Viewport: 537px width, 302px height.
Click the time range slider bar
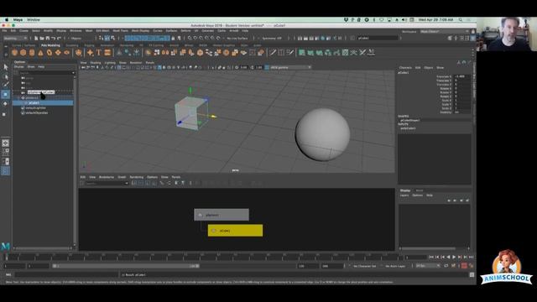126,266
